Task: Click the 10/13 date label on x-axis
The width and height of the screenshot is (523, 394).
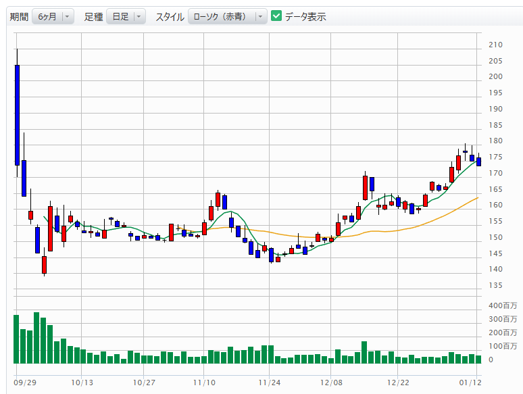Action: 81,383
